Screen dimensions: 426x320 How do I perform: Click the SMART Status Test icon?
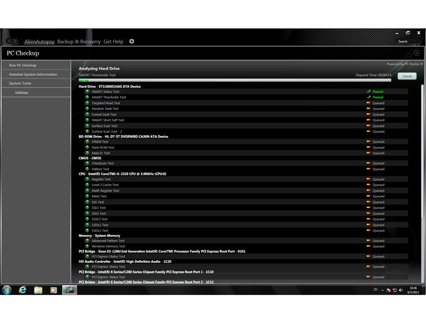point(87,92)
